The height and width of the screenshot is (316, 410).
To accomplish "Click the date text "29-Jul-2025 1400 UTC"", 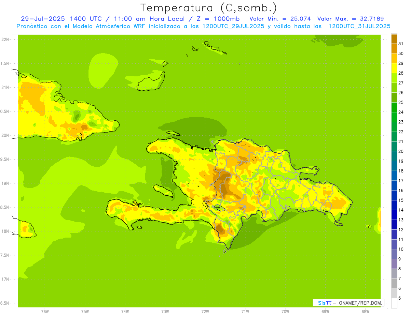I will tap(61, 19).
